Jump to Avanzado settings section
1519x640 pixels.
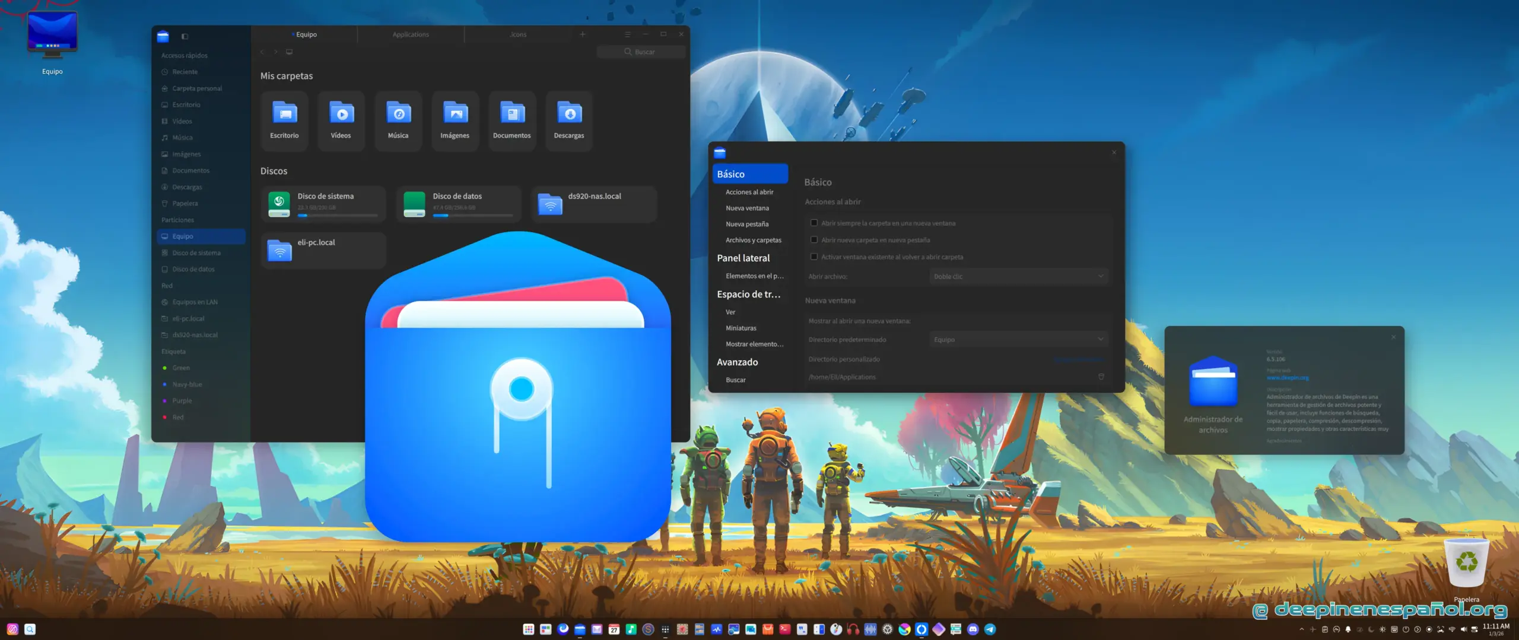[737, 362]
